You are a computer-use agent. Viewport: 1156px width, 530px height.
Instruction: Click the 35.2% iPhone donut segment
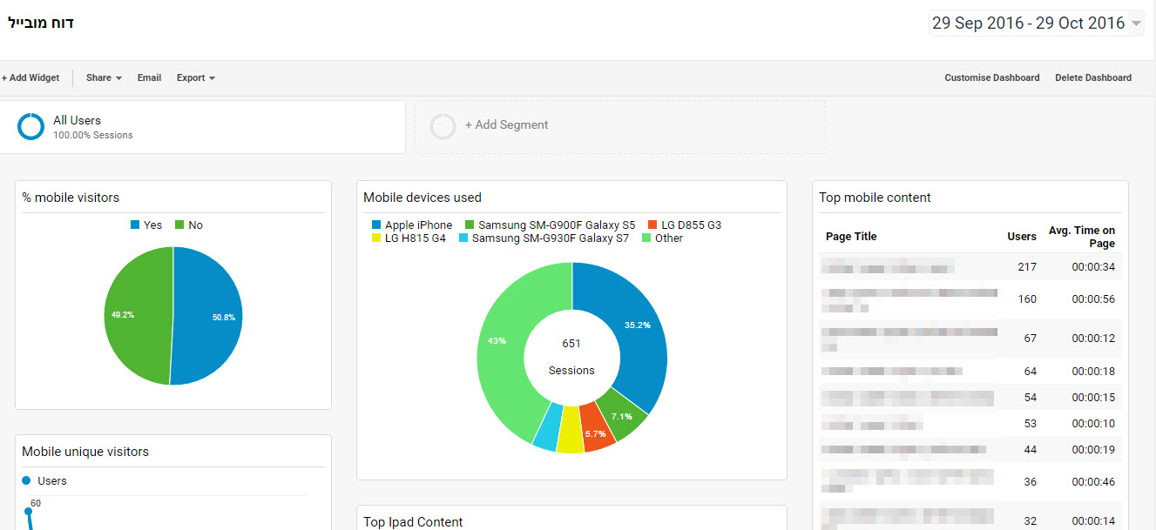click(x=632, y=324)
